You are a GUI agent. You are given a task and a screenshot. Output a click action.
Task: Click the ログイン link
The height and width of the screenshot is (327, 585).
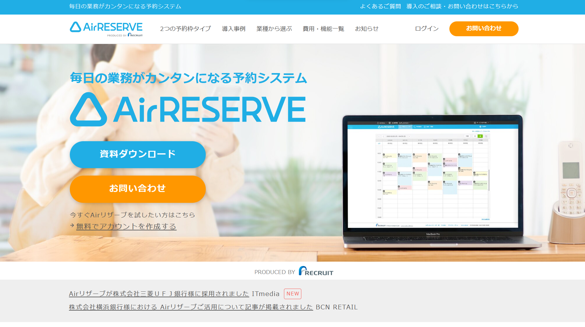tap(427, 28)
